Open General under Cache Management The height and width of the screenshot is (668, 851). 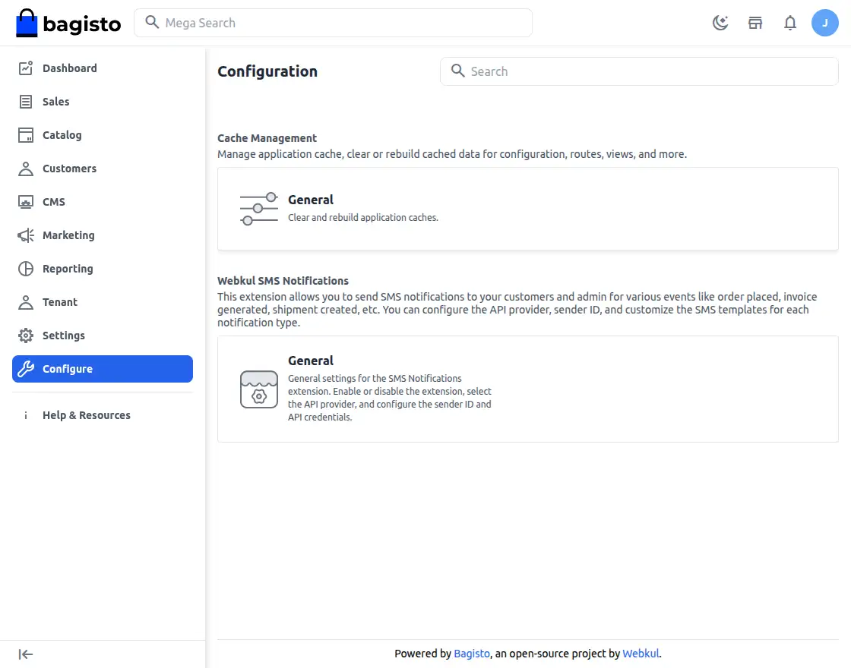[x=311, y=200]
